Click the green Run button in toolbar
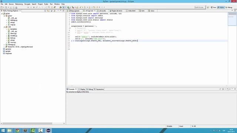This screenshot has width=237, height=133. [68, 7]
